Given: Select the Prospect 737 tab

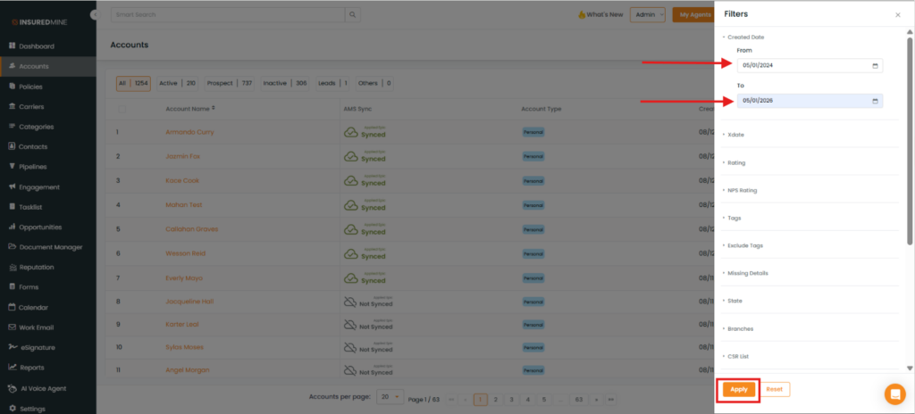Looking at the screenshot, I should coord(230,83).
